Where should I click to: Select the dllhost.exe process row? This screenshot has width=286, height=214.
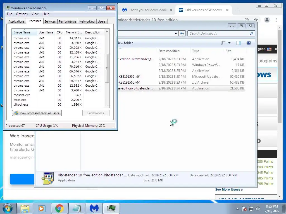click(58, 104)
